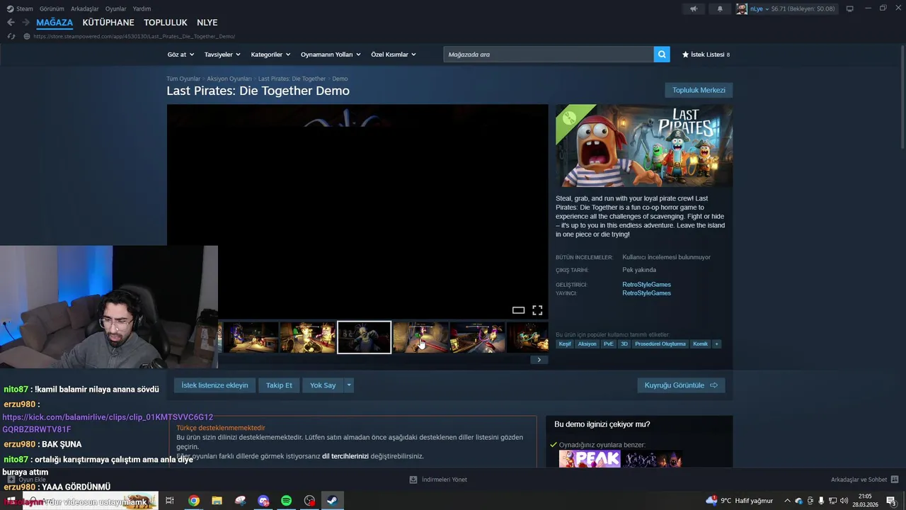Viewport: 906px width, 510px height.
Task: Click the Topluluk Merkezi button
Action: [699, 90]
